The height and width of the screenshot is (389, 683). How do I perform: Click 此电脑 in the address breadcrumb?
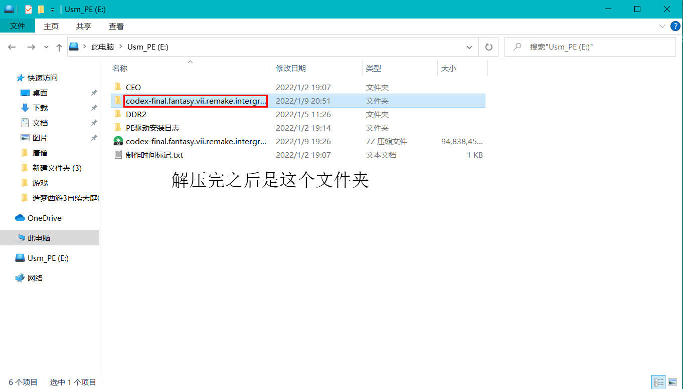coord(102,47)
